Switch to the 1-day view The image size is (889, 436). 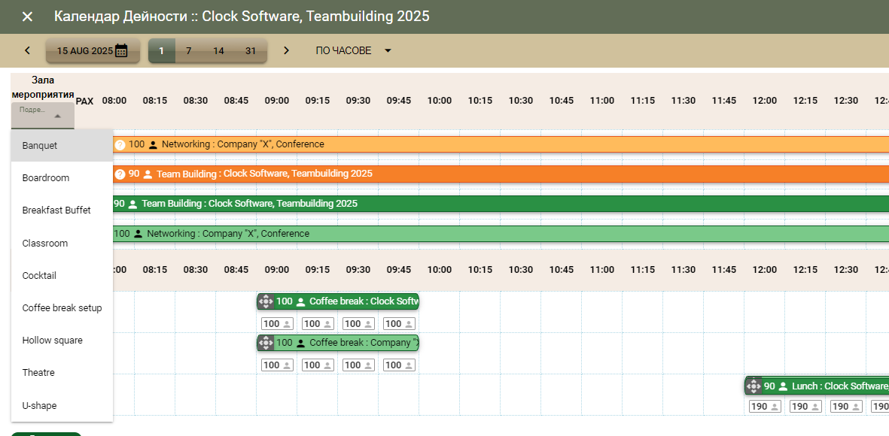162,51
